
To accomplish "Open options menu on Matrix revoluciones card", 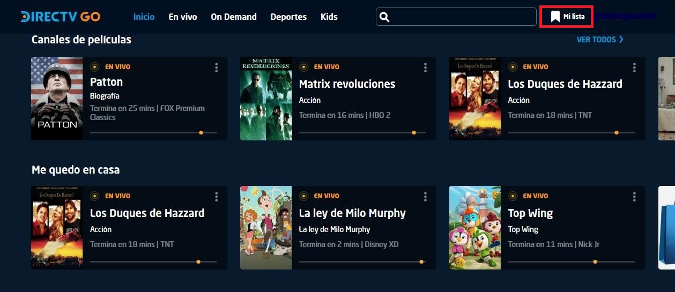I will click(425, 68).
